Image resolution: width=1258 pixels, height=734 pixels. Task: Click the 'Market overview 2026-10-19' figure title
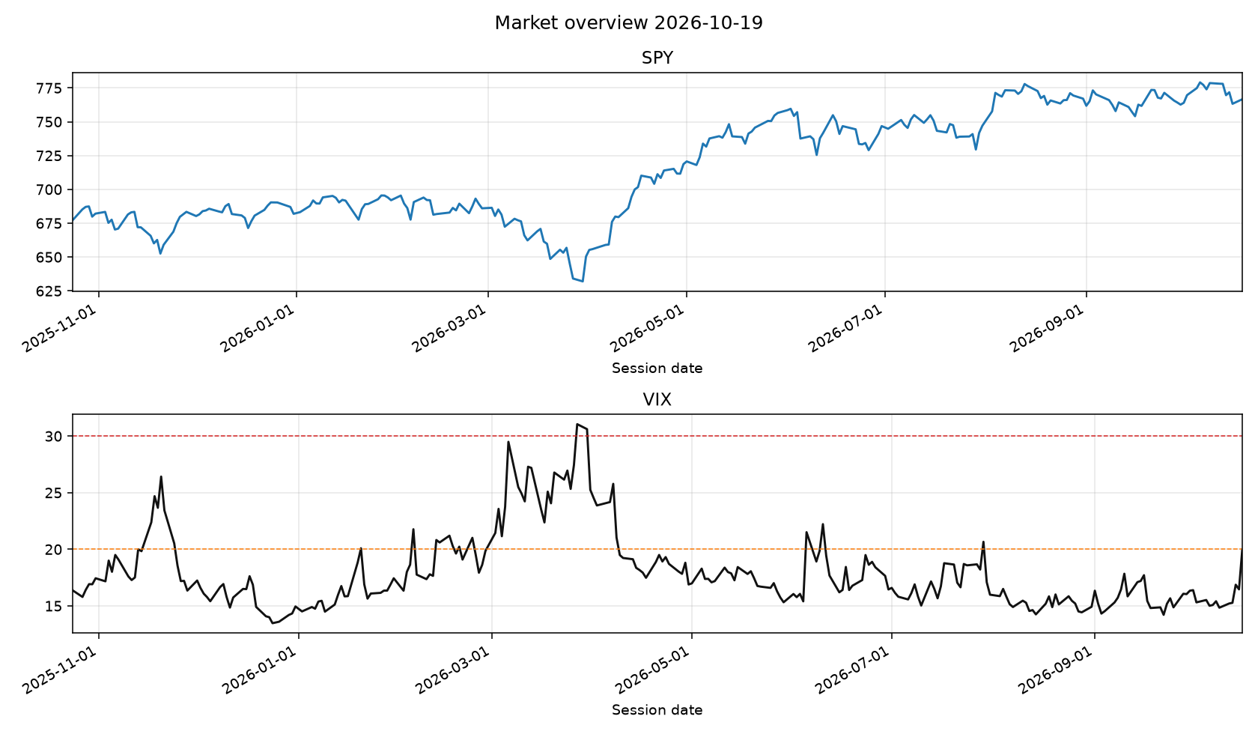coord(628,23)
